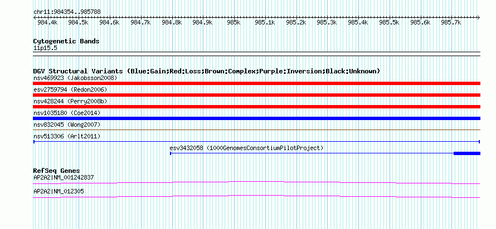Click the red loss bar for nsv469923
This screenshot has width=496, height=229.
(x=256, y=83)
